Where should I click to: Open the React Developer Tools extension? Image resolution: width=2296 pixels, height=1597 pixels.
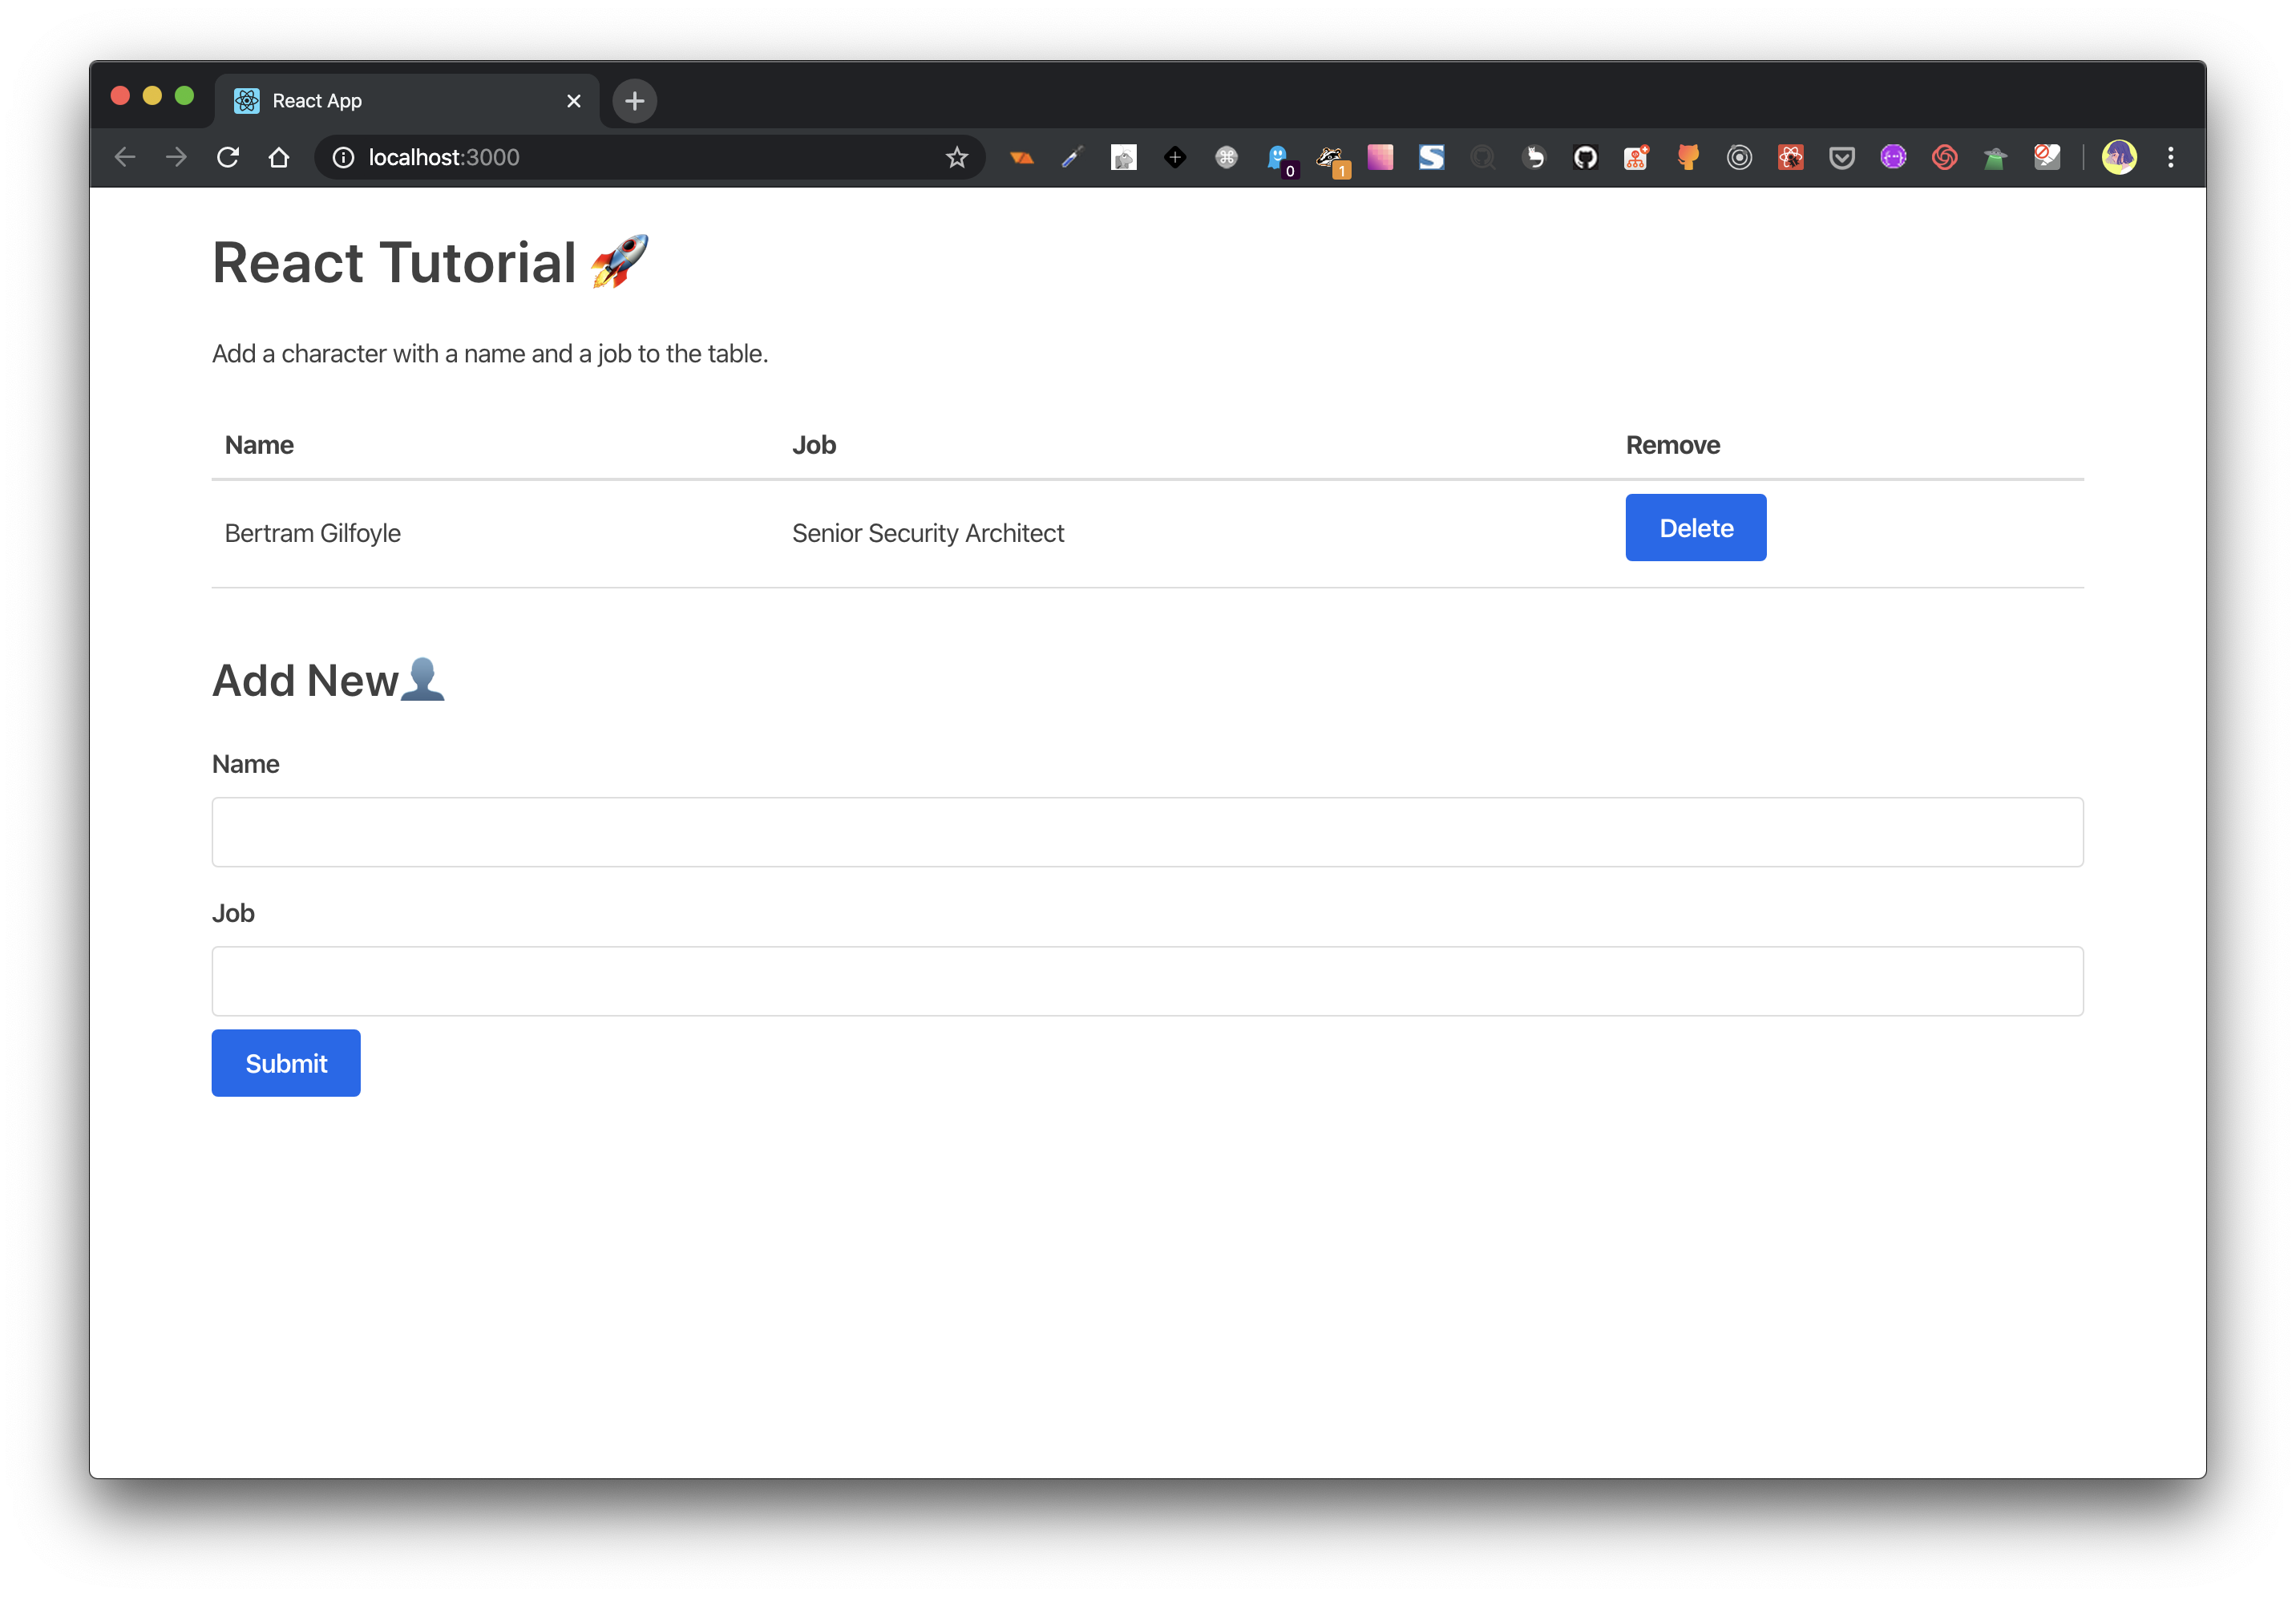coord(1790,157)
